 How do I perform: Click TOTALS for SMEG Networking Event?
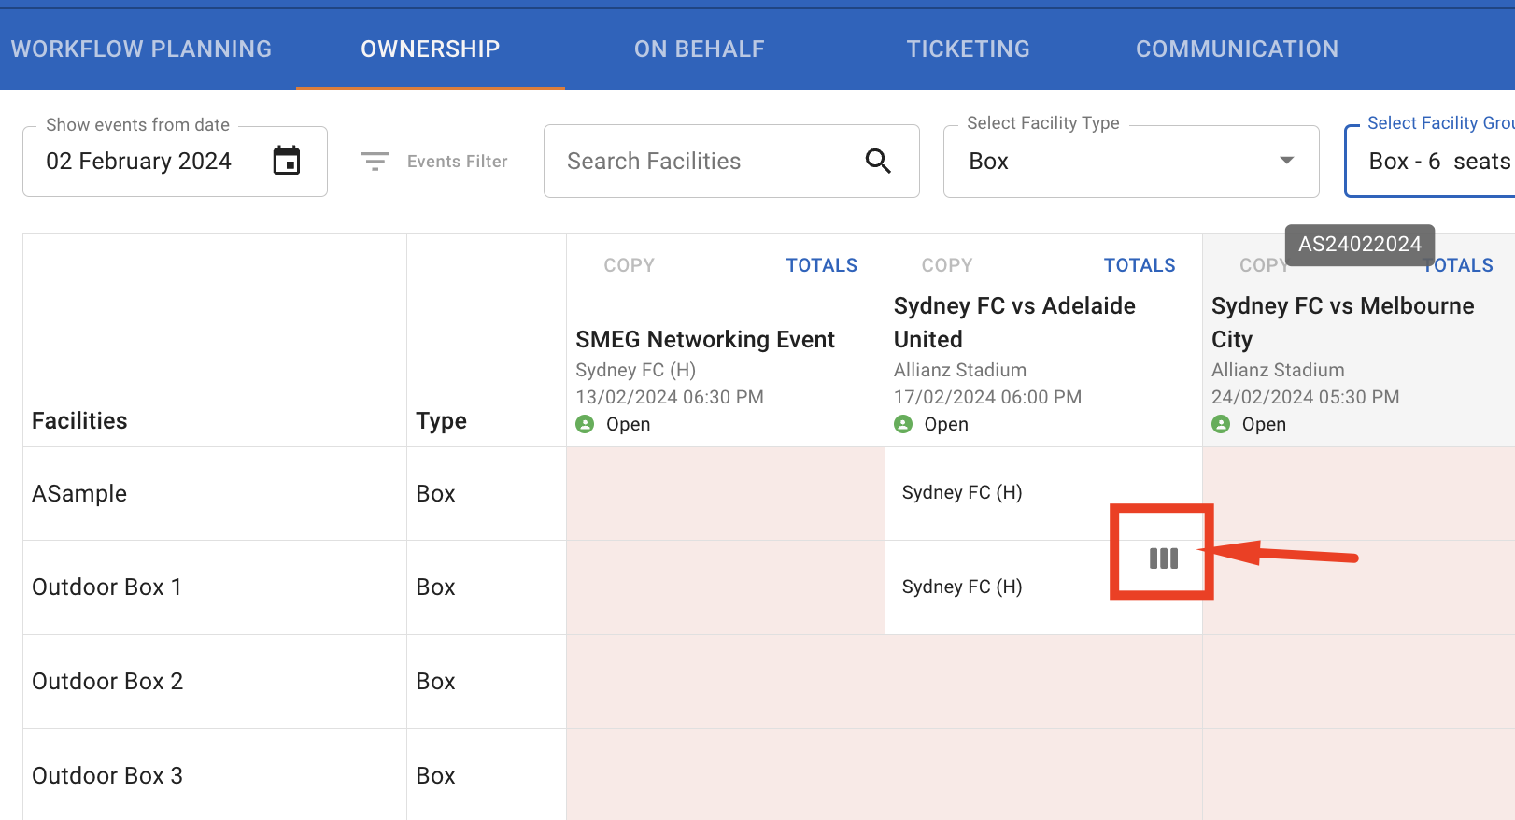click(x=821, y=265)
